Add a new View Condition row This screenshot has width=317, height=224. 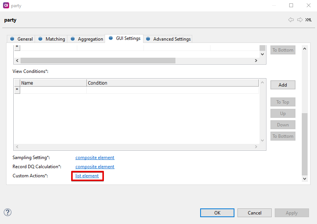pos(282,85)
